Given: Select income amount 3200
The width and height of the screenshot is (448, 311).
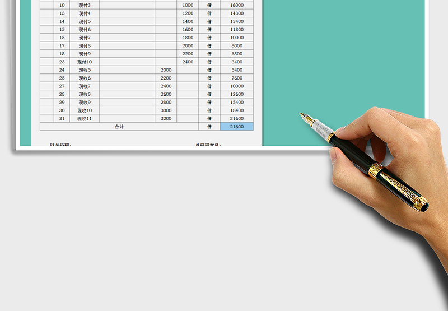Looking at the screenshot, I should click(166, 119).
